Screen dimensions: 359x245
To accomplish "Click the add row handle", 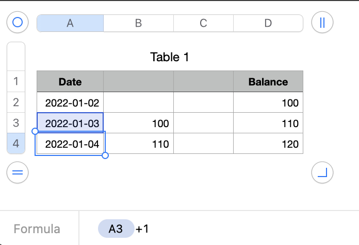I will click(x=18, y=173).
